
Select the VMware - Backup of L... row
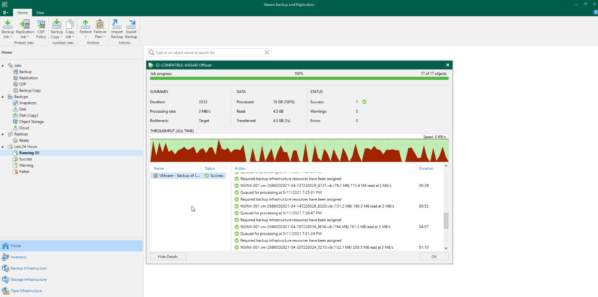click(188, 176)
